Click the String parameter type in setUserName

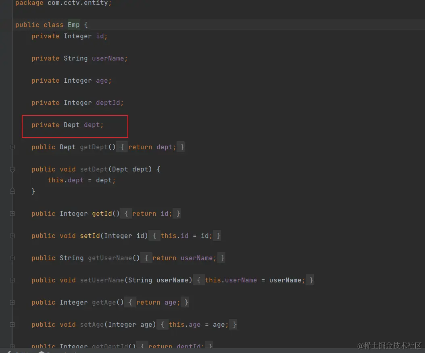[140, 280]
